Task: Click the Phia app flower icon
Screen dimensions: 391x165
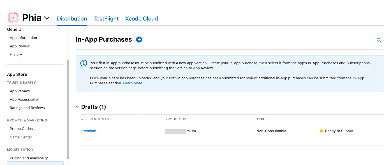Action: 13,18
